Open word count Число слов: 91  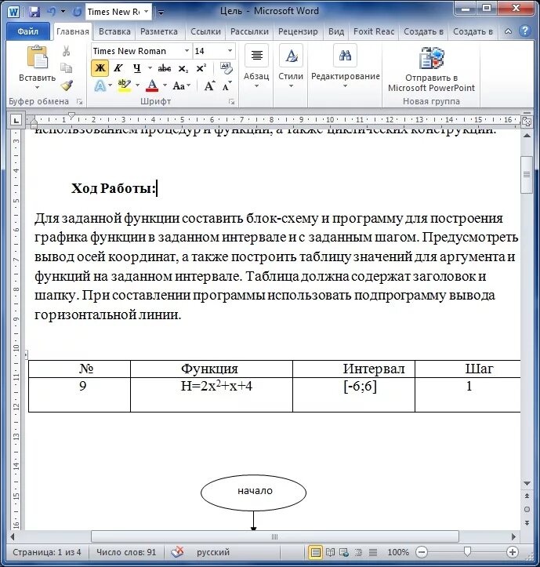tap(126, 552)
